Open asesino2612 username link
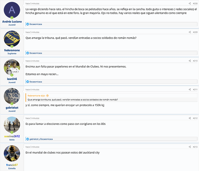199x171 pixels. pos(12,136)
